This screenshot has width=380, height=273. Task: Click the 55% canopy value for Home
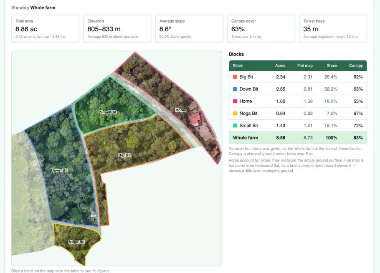click(x=358, y=101)
